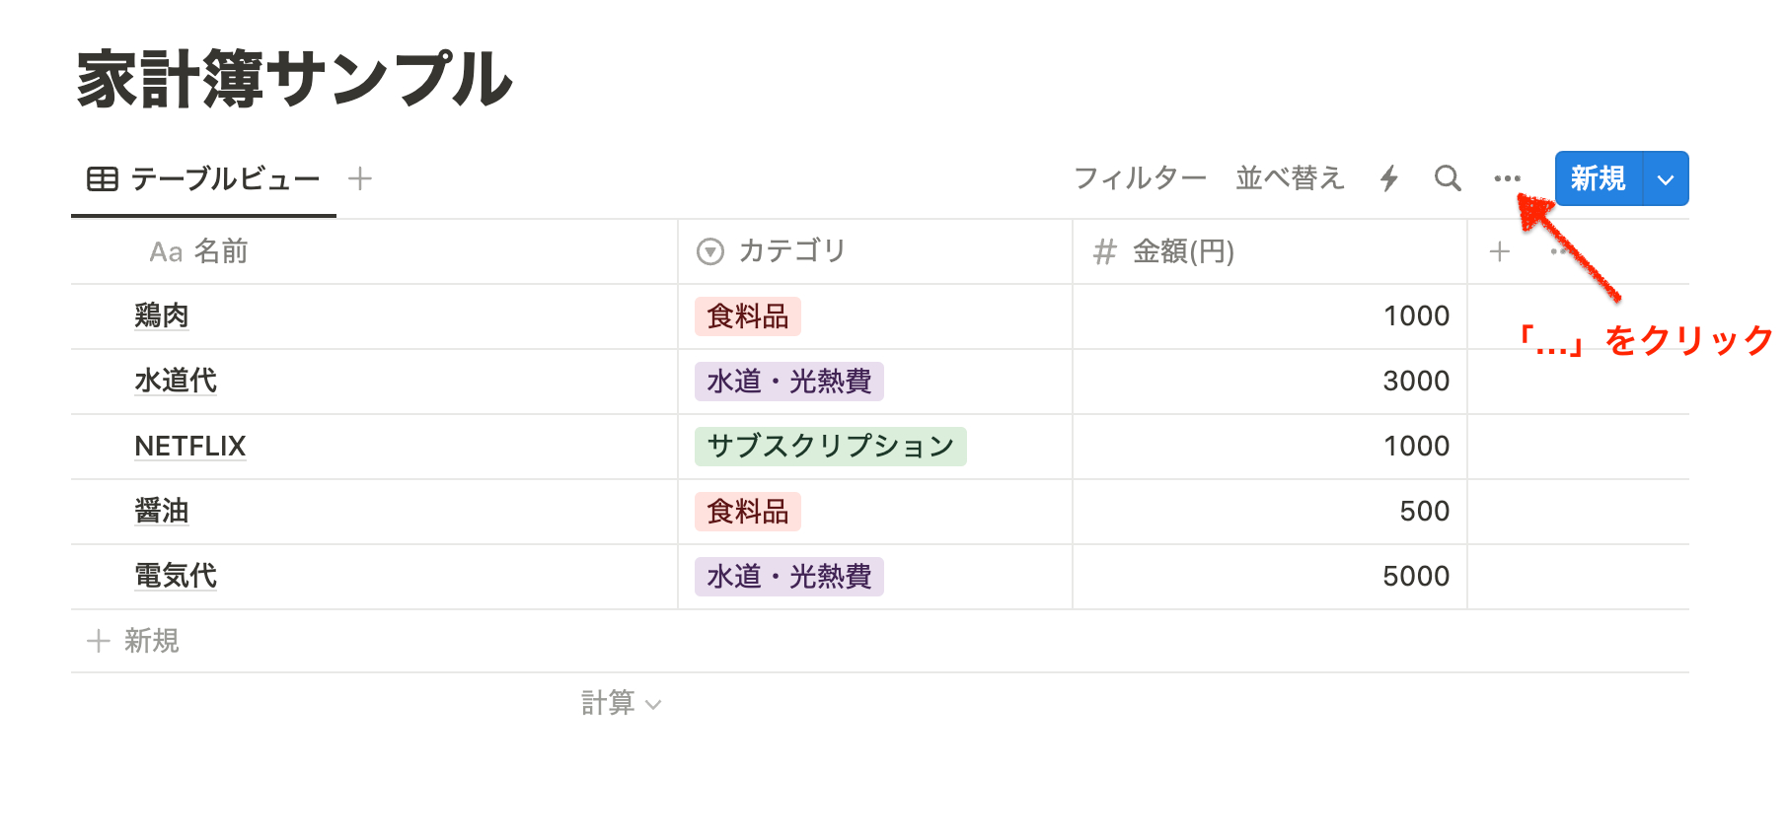Screen dimensions: 1788x838
Task: Click the green サブスクリプション tag
Action: click(x=830, y=447)
